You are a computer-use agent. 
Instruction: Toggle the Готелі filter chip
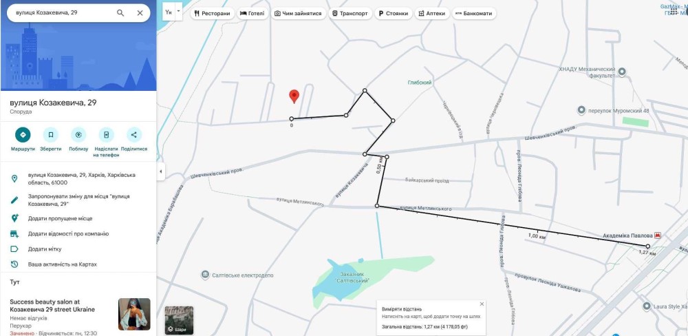pyautogui.click(x=254, y=13)
